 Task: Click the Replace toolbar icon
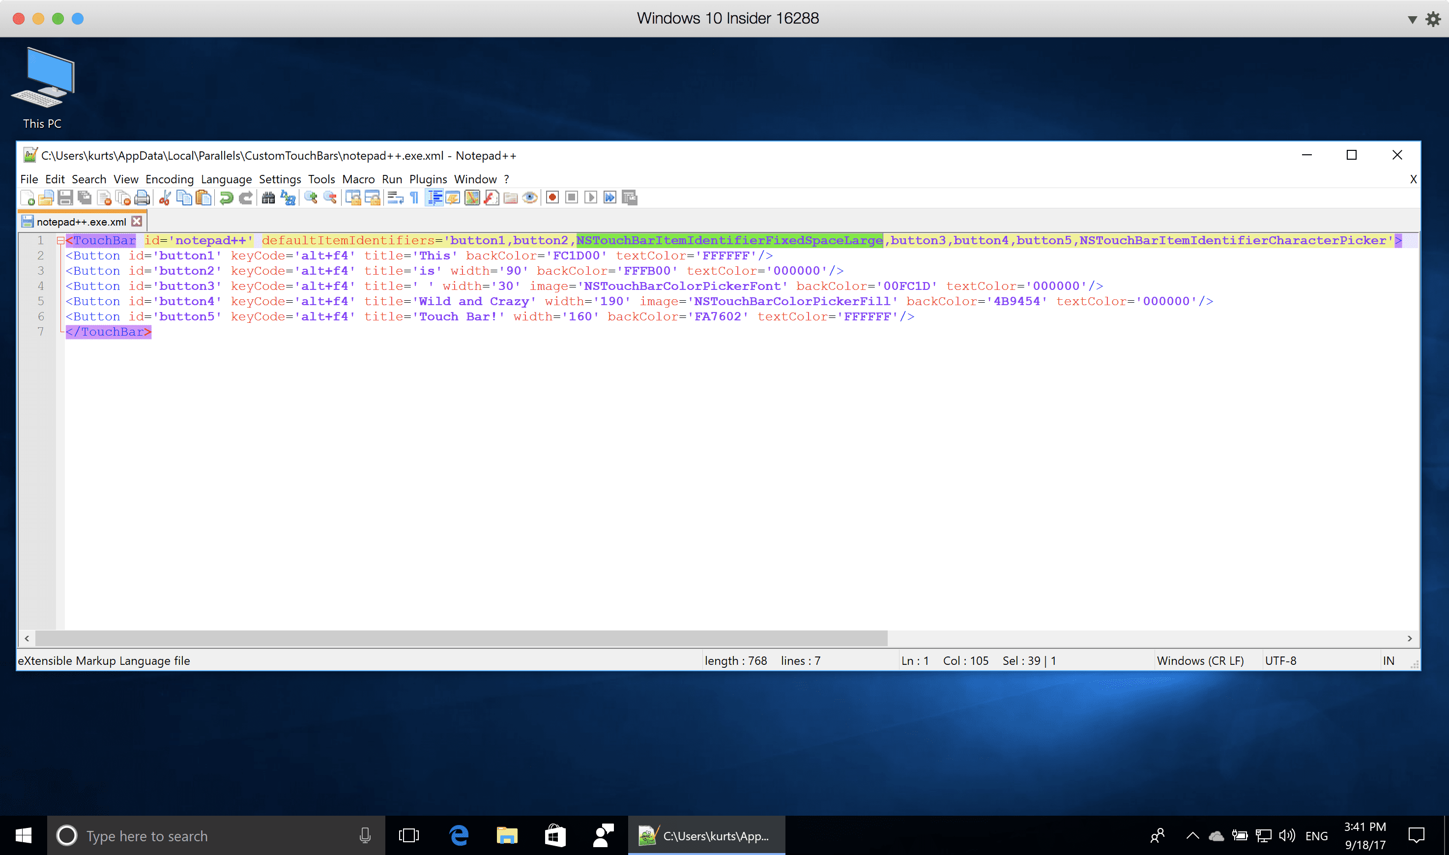[x=288, y=198]
